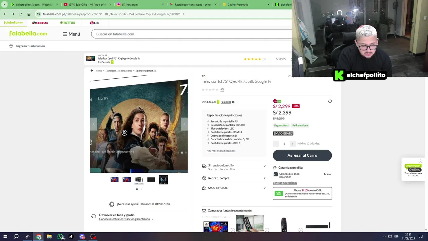
Task: Show previous product image with left arrow
Action: pyautogui.click(x=94, y=124)
